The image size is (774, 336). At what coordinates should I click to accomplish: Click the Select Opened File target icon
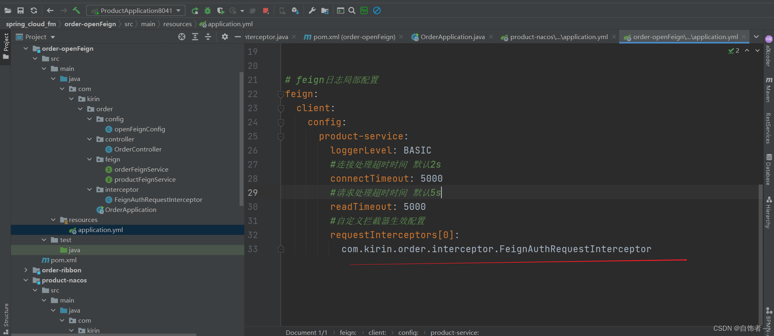pos(182,37)
